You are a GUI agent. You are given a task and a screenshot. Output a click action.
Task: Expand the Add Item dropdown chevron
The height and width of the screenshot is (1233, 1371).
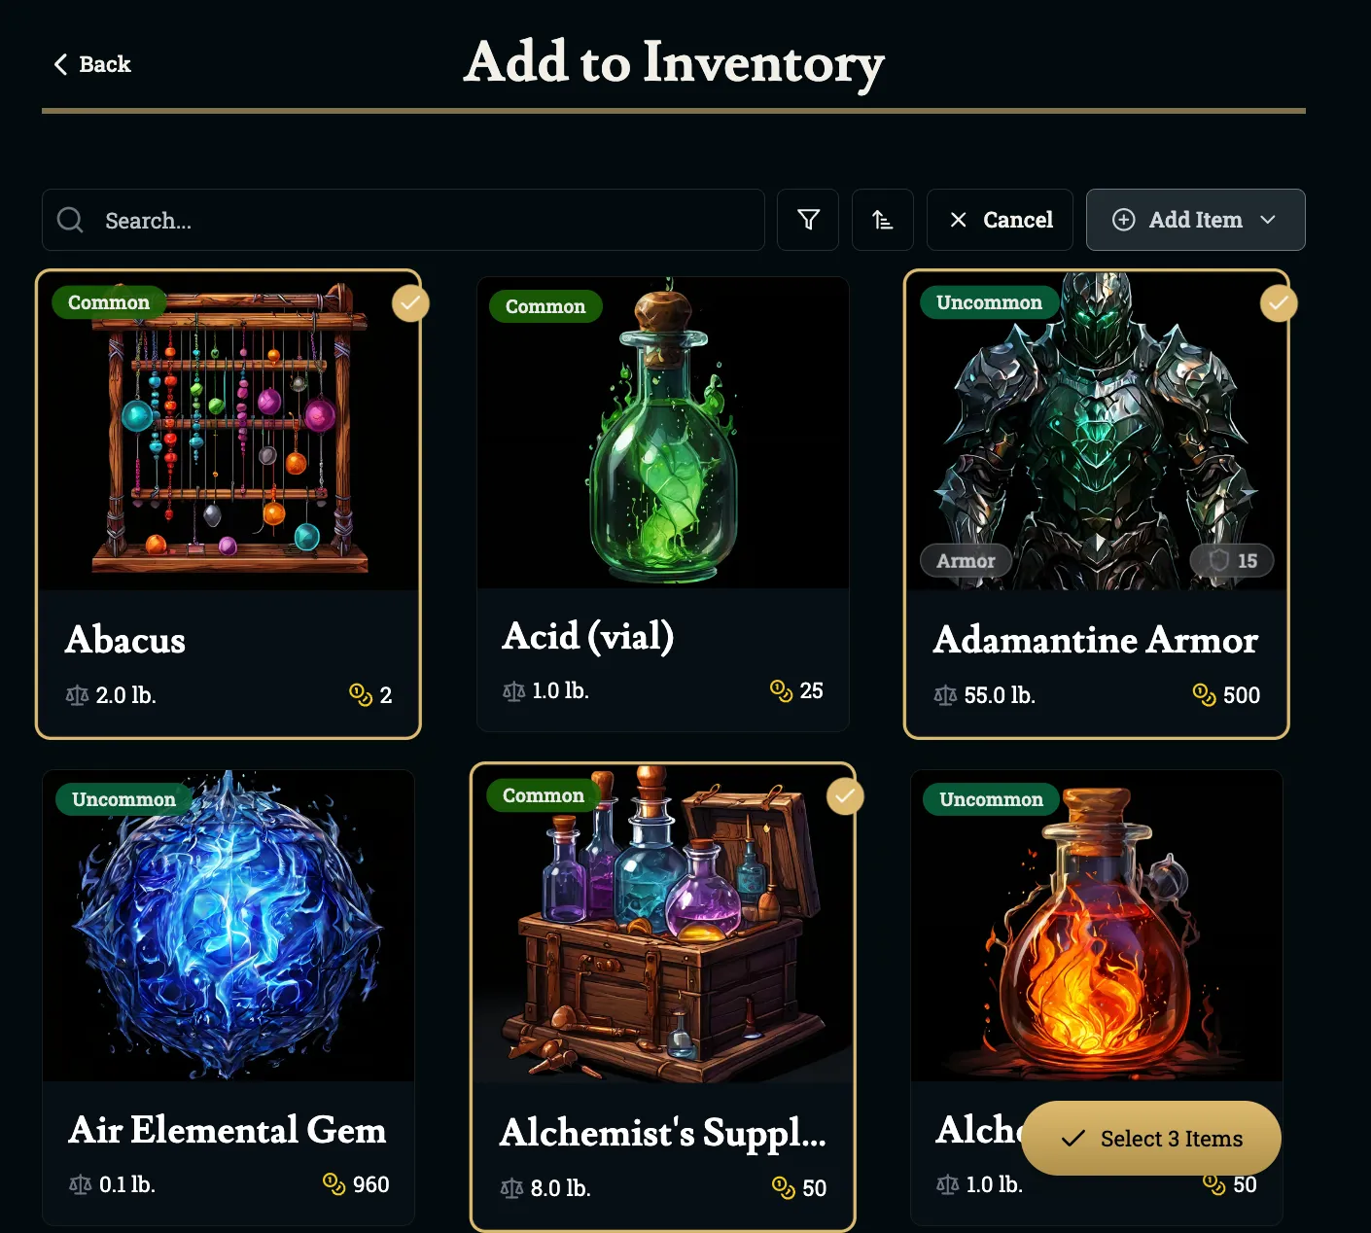coord(1267,220)
